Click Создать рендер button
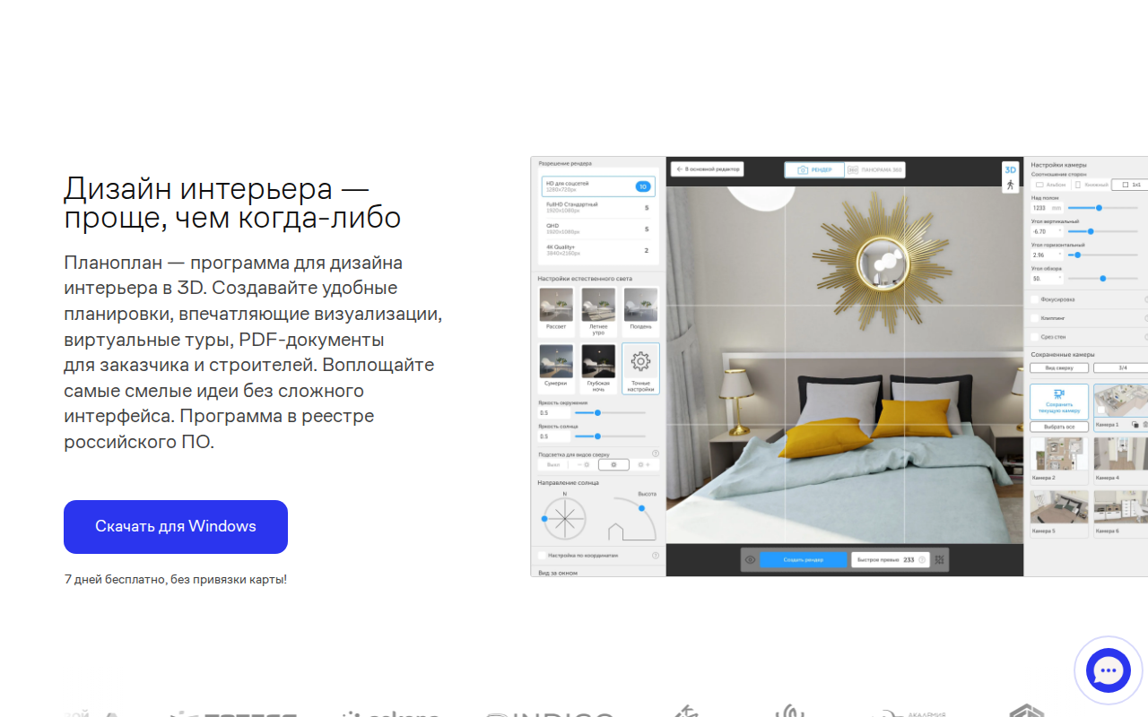This screenshot has height=717, width=1148. pos(804,559)
